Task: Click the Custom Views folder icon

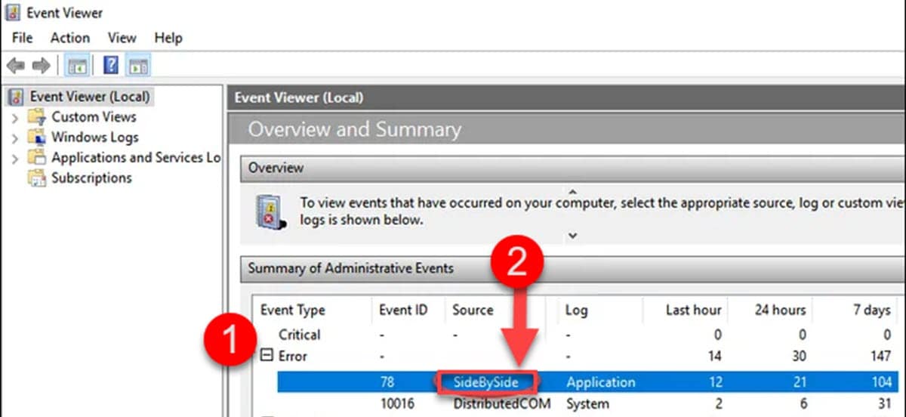Action: click(36, 117)
